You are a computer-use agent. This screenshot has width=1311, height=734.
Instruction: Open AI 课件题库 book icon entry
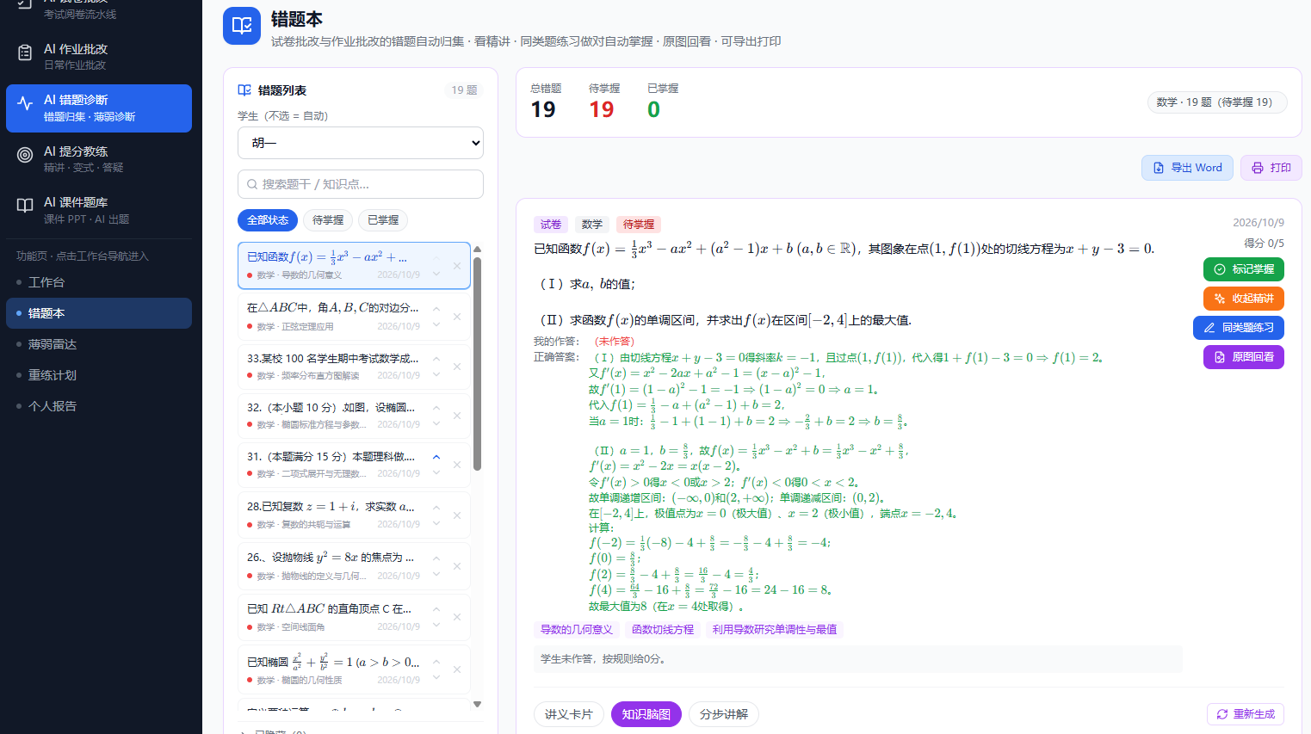(x=26, y=205)
